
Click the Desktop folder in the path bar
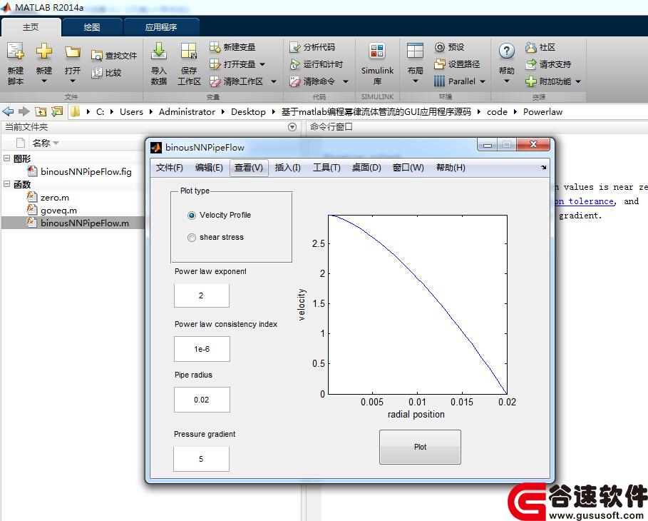pos(248,112)
